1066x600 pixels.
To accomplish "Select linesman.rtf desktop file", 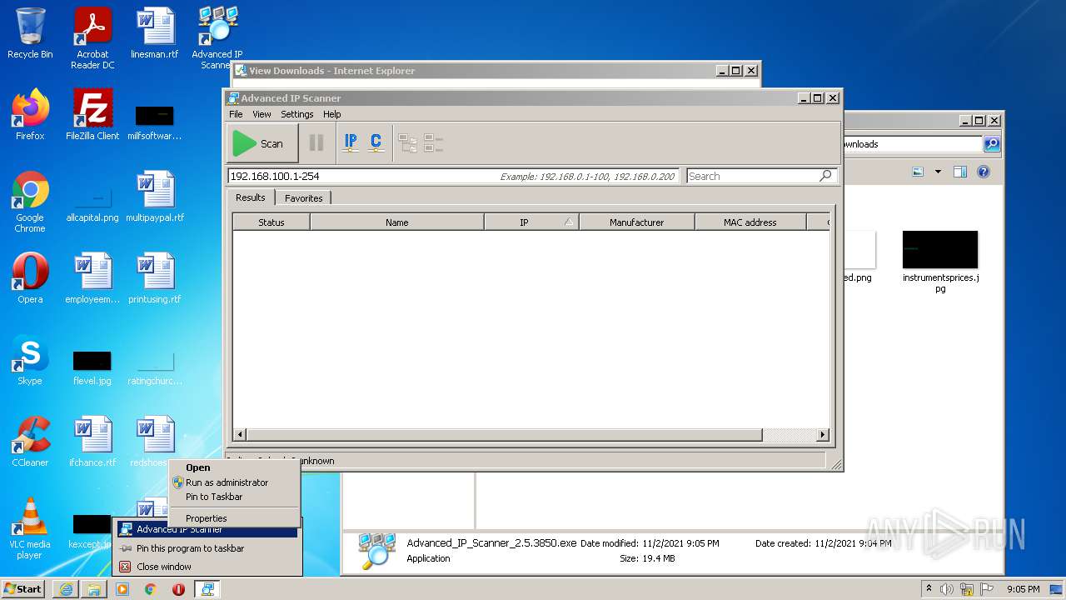I will [x=155, y=33].
